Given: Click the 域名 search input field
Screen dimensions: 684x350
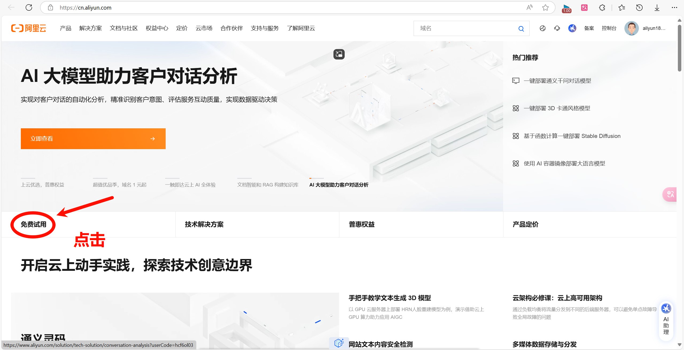Looking at the screenshot, I should click(x=465, y=28).
